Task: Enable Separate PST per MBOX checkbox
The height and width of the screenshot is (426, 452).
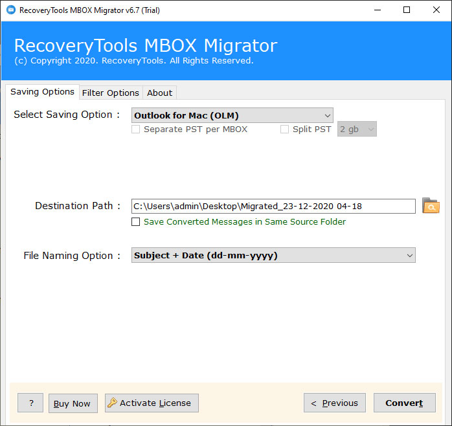Action: [x=136, y=129]
